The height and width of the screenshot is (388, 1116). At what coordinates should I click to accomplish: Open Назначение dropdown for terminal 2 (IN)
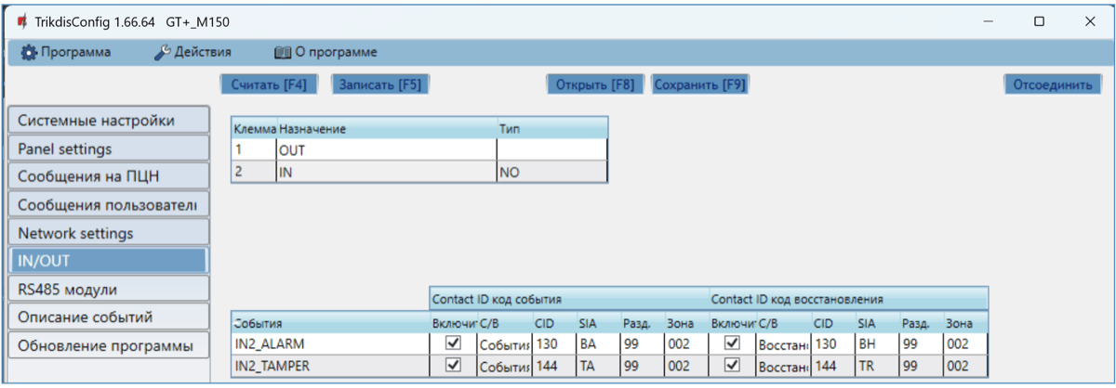click(385, 173)
